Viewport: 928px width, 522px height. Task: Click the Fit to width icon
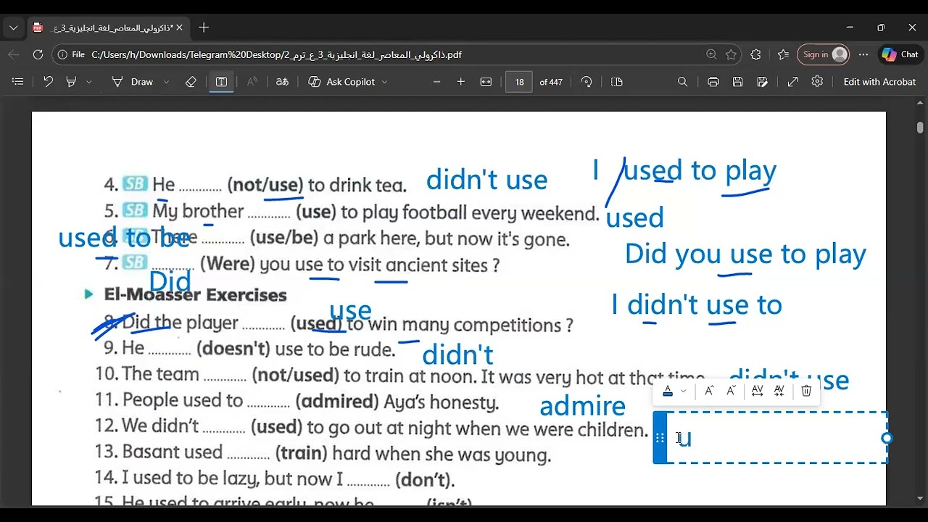coord(486,82)
